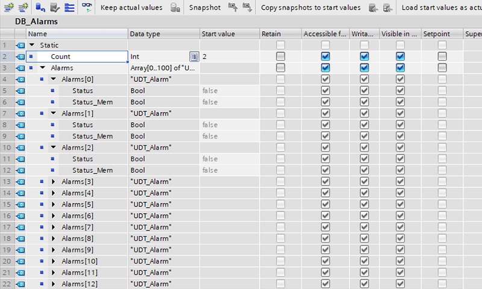Click the Add row toolbar icon
Image resolution: width=482 pixels, height=289 pixels.
tap(23, 7)
